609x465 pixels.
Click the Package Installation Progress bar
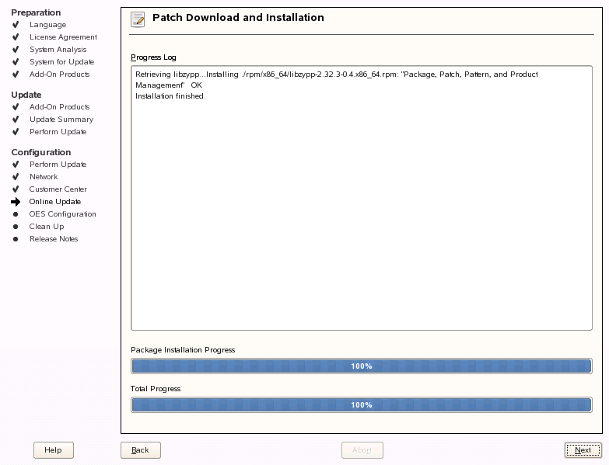pyautogui.click(x=362, y=366)
